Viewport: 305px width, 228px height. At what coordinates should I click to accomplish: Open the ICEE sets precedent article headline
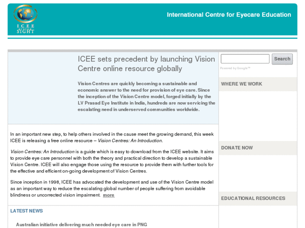click(146, 64)
